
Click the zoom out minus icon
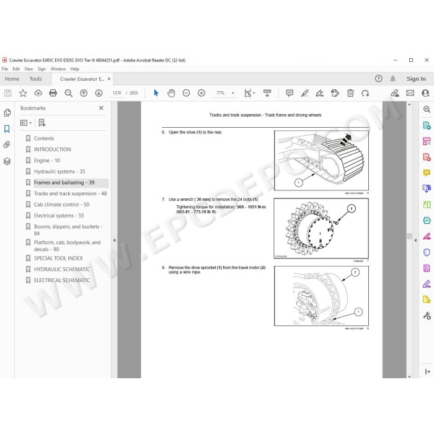point(186,93)
